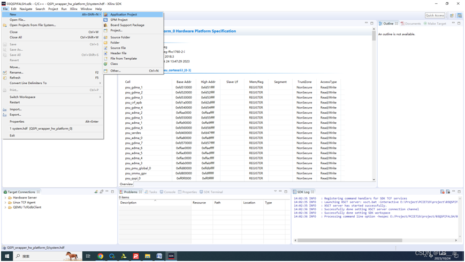
Task: Click the Base Addr column header
Action: pos(184,82)
